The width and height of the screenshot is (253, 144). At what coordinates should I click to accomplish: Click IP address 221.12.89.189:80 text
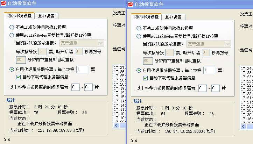tap(55, 130)
